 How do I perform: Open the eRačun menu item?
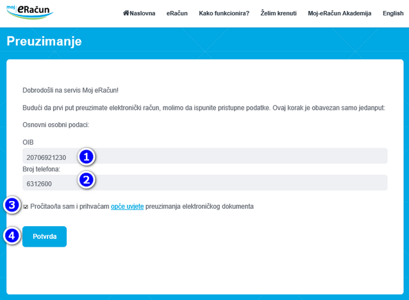[177, 13]
